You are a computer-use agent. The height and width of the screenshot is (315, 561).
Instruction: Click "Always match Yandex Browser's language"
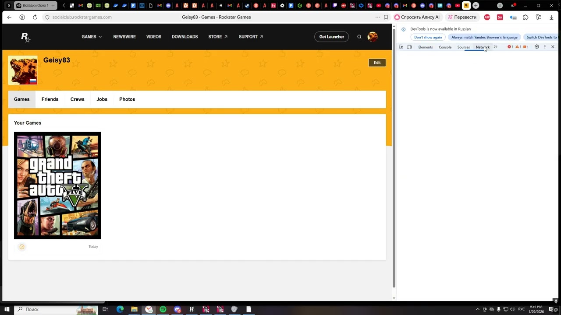(484, 37)
